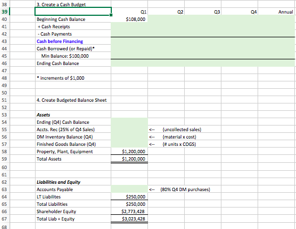
Task: Click row header 54
Action: coord(5,122)
